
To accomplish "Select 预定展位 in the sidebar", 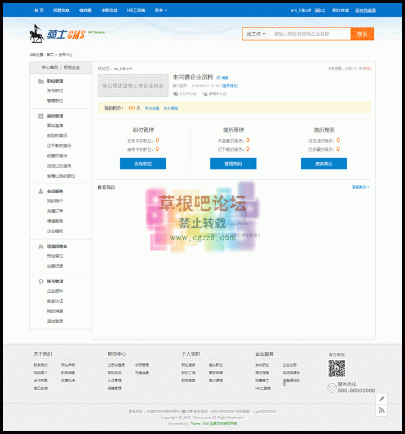I will click(x=55, y=256).
